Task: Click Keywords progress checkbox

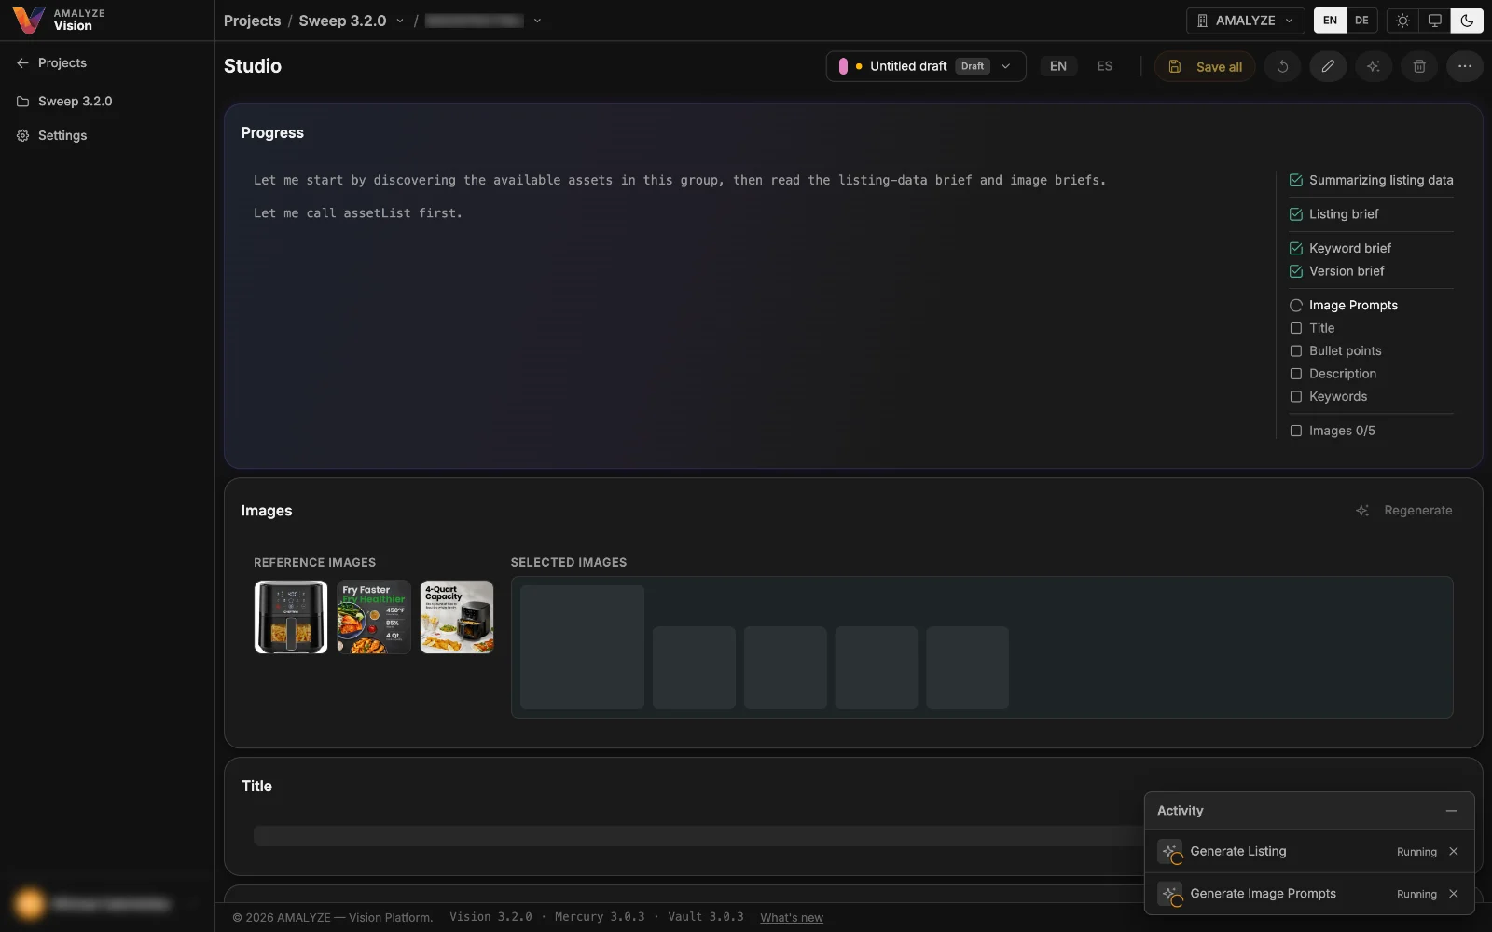Action: pos(1295,396)
